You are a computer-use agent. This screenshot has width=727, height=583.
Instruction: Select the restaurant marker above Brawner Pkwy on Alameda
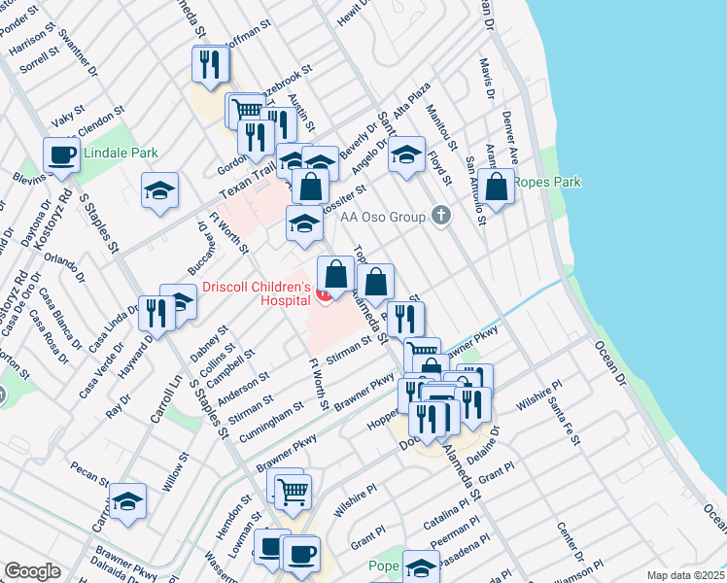(405, 320)
